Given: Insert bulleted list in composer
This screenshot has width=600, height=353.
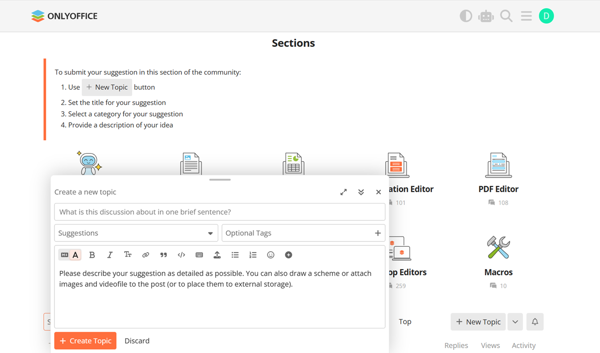Looking at the screenshot, I should pyautogui.click(x=235, y=255).
